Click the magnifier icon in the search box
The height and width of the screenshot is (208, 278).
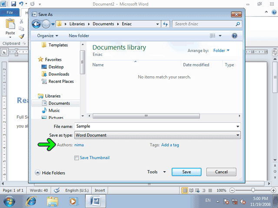[x=238, y=24]
